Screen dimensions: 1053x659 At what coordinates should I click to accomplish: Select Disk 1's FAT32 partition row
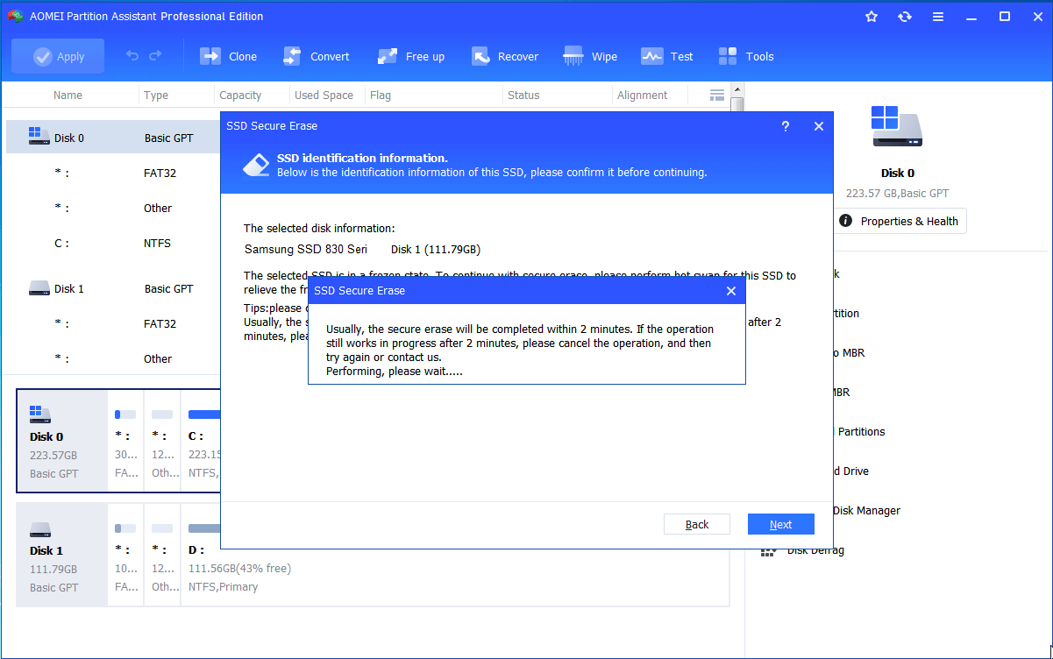click(113, 323)
